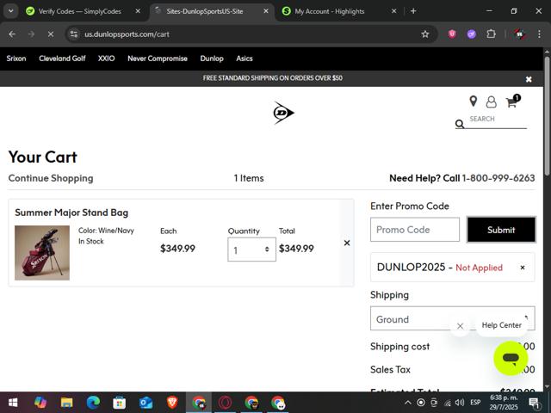Click the red shield extension icon
The height and width of the screenshot is (413, 551).
click(452, 34)
